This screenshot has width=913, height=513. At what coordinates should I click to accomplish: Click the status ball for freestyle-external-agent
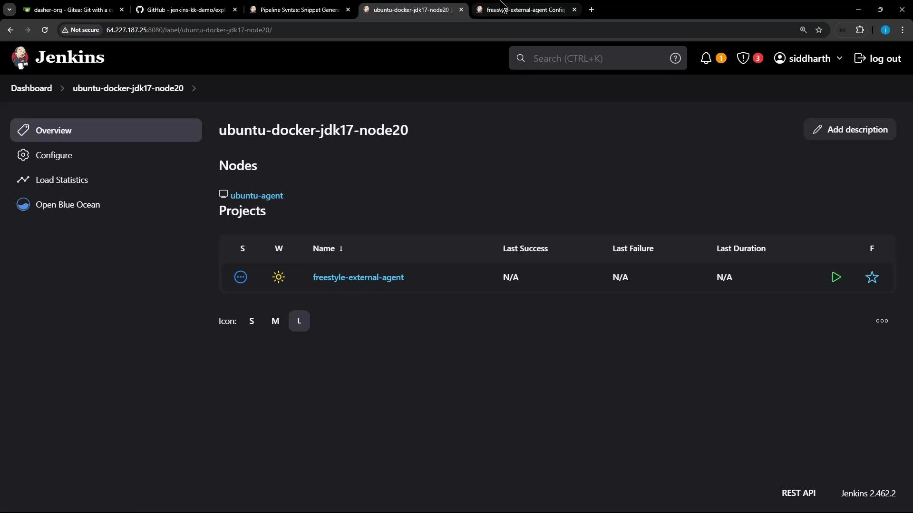coord(241,277)
